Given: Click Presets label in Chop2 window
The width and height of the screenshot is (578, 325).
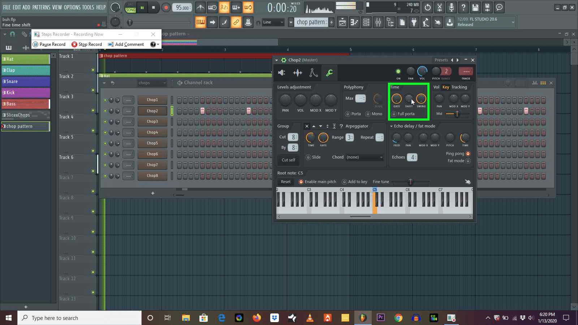Looking at the screenshot, I should 441,60.
